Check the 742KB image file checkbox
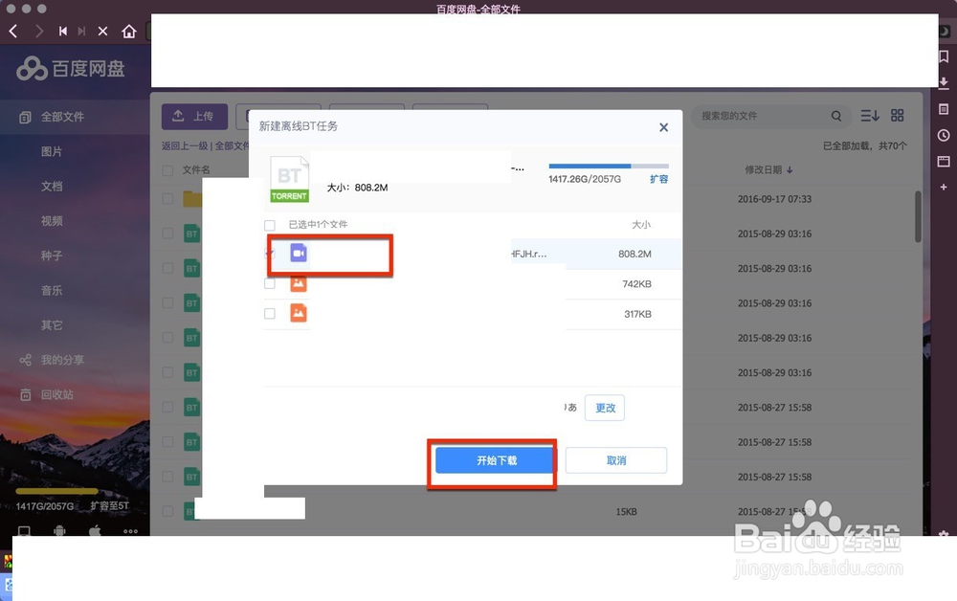957x601 pixels. click(269, 283)
